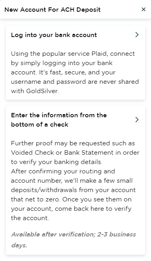Expand the bank login option chevron
Screen dimensions: 151x261
pyautogui.click(x=137, y=35)
